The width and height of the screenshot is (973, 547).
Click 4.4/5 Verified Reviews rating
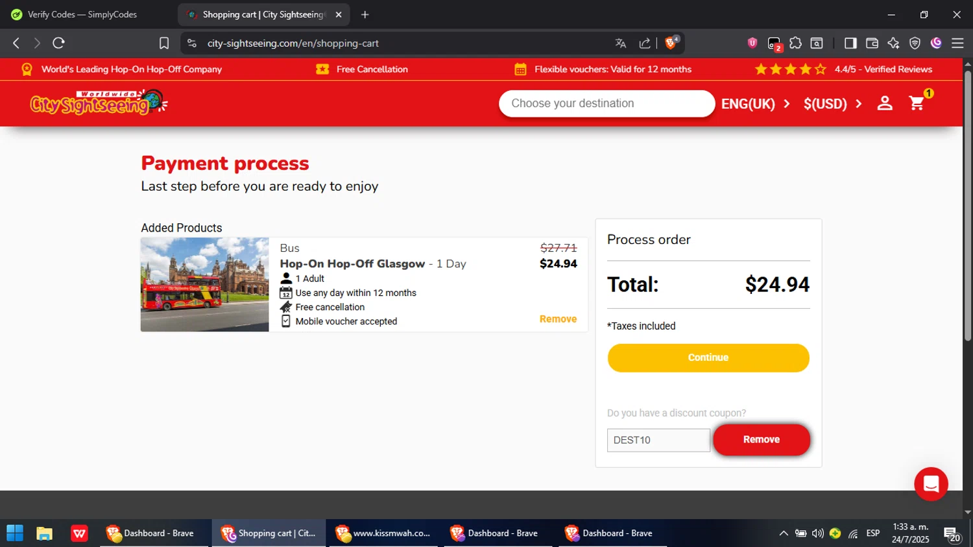click(x=883, y=69)
